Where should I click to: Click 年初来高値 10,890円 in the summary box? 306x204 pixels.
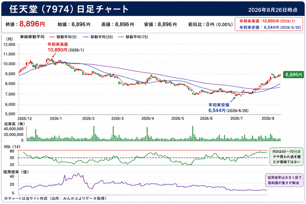[267, 21]
